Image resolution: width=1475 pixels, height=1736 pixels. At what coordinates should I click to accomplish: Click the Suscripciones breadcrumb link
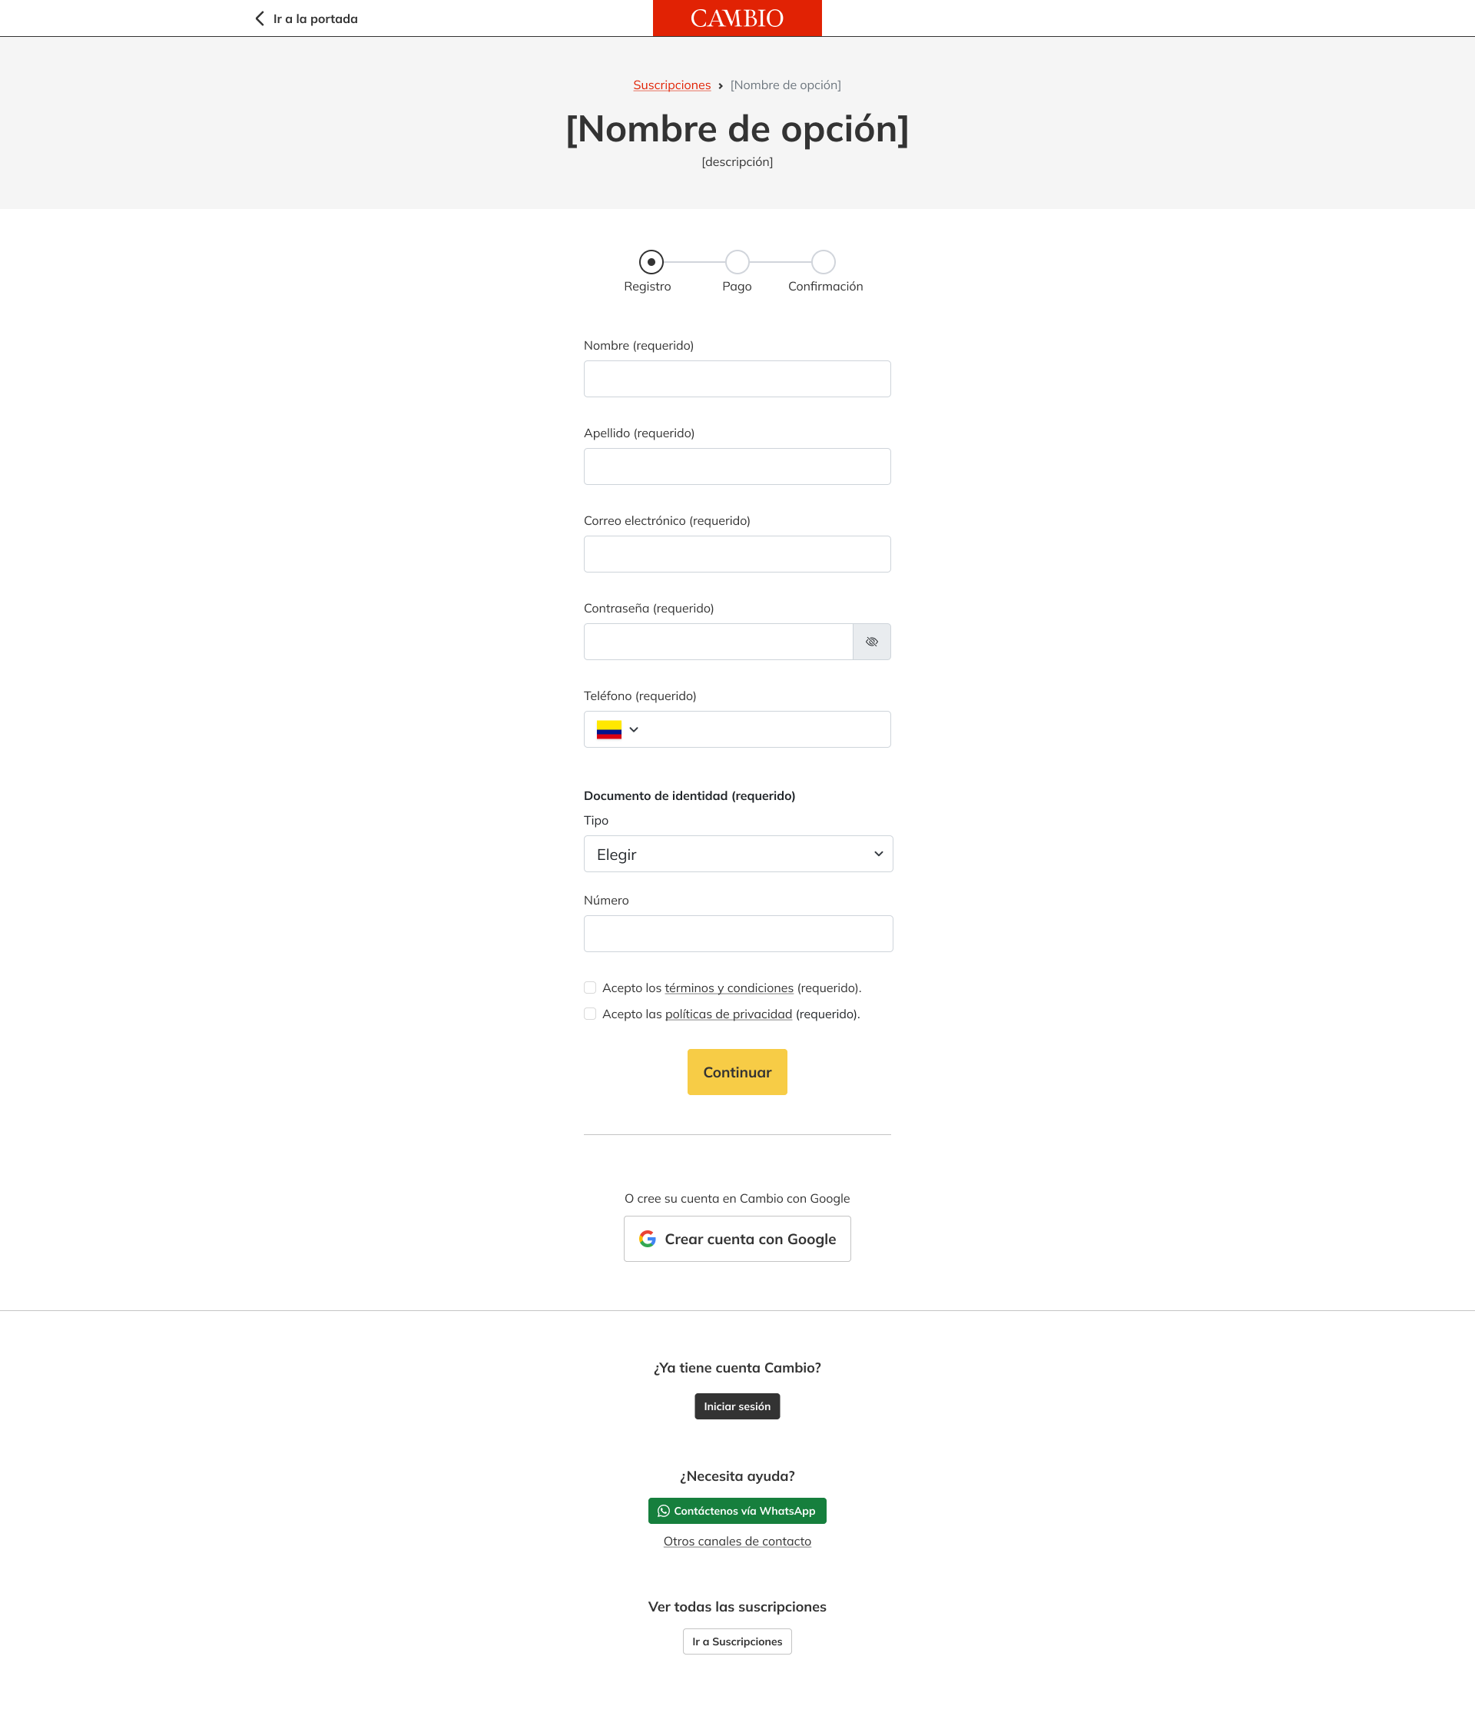tap(671, 85)
